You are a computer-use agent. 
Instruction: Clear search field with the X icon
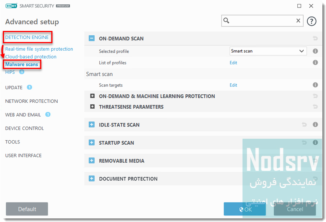click(x=298, y=21)
